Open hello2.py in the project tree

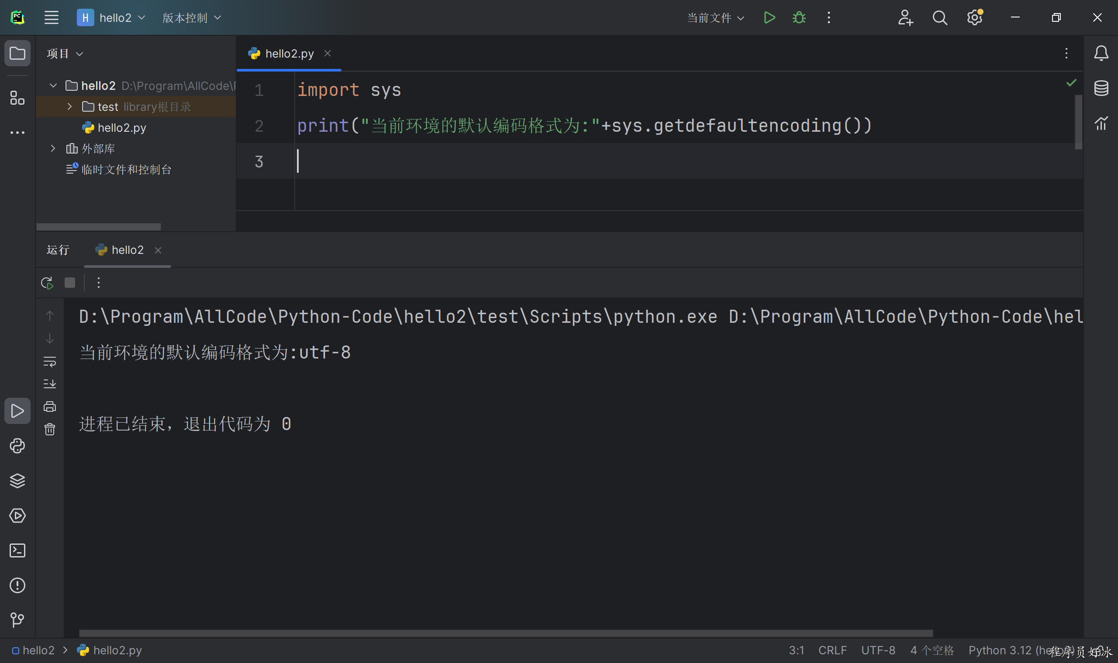tap(122, 128)
